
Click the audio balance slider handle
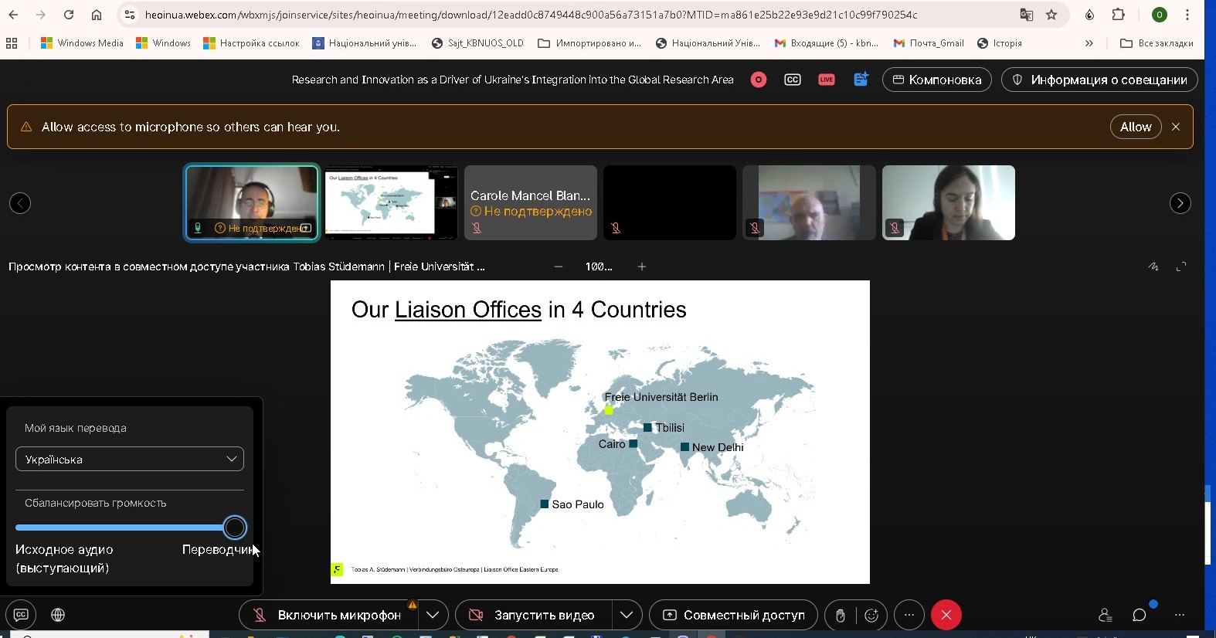[x=235, y=528]
